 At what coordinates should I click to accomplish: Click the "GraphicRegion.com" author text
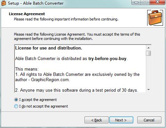[50, 80]
